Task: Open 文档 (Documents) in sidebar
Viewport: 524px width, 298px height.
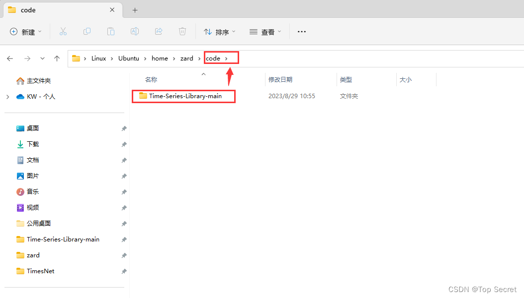Action: point(27,160)
